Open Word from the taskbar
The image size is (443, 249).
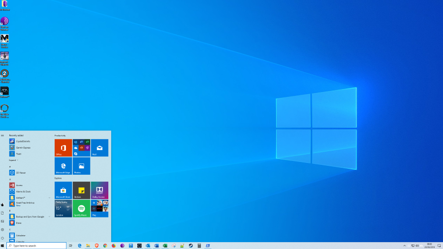point(157,246)
